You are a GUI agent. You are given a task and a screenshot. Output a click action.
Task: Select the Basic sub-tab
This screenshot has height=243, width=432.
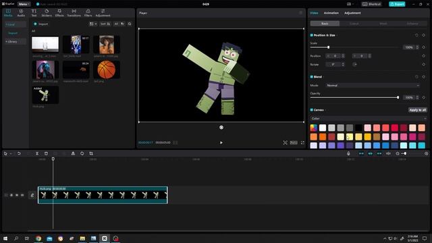[325, 24]
